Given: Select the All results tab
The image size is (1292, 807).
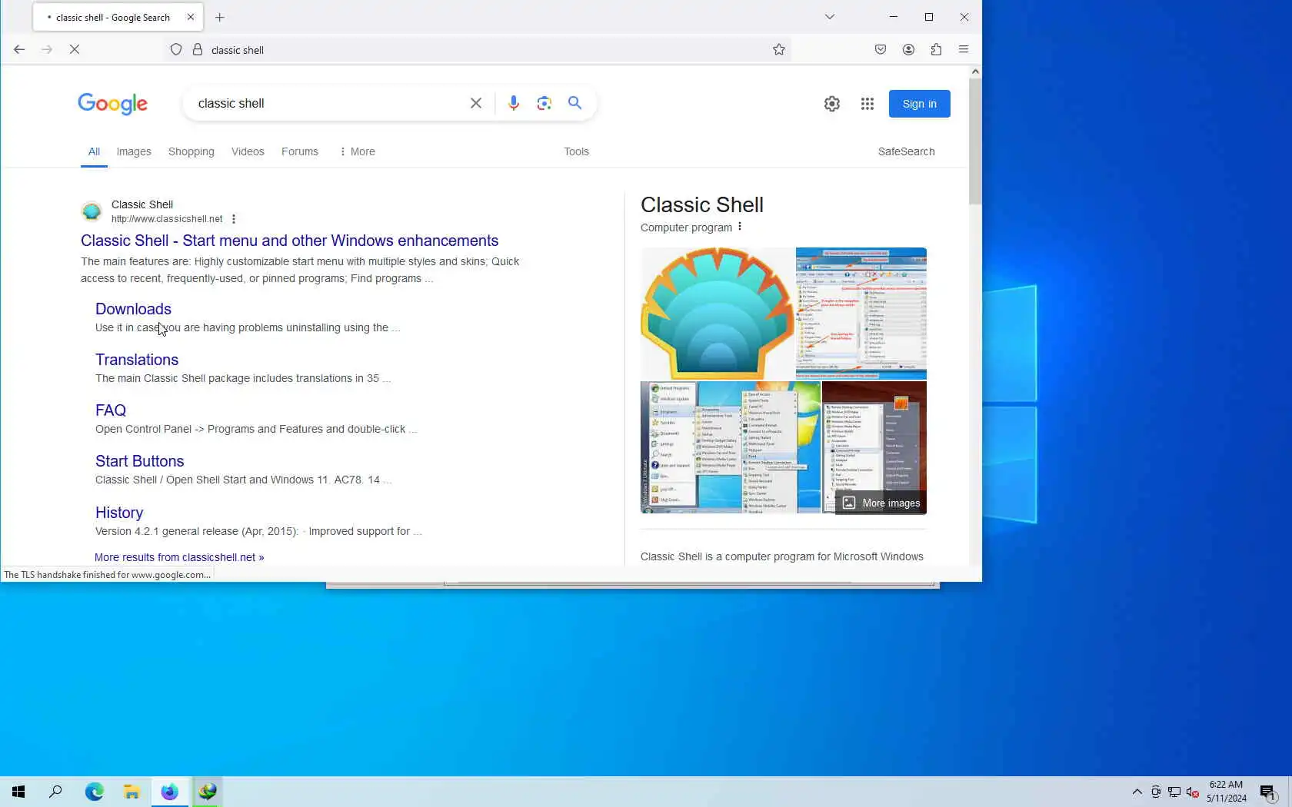Looking at the screenshot, I should (94, 151).
